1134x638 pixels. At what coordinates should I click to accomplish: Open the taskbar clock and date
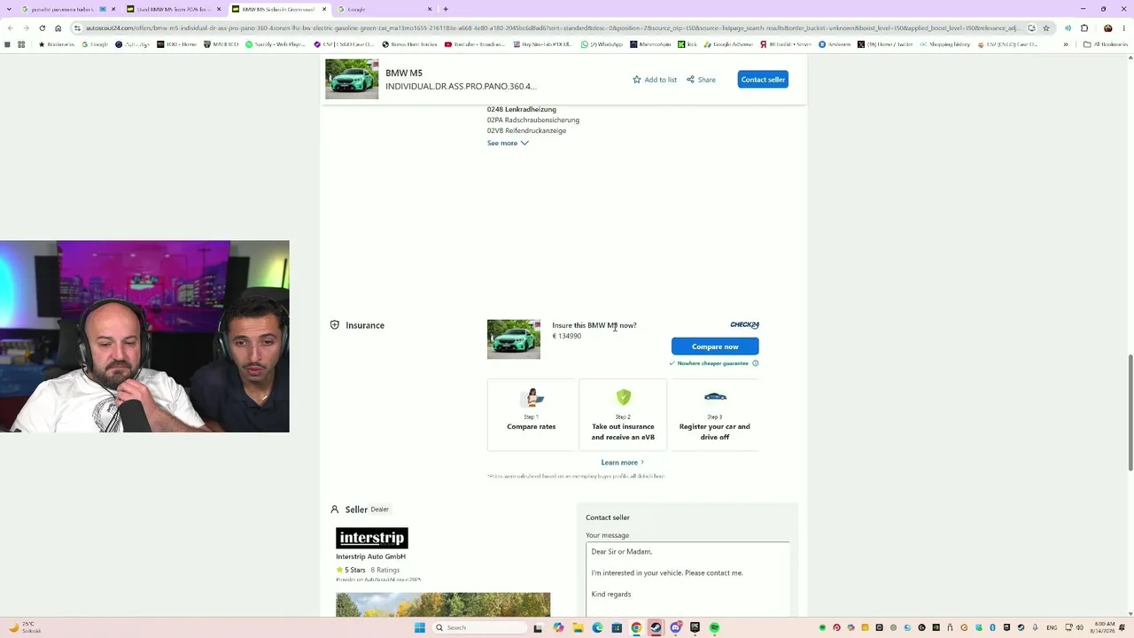coord(1105,627)
